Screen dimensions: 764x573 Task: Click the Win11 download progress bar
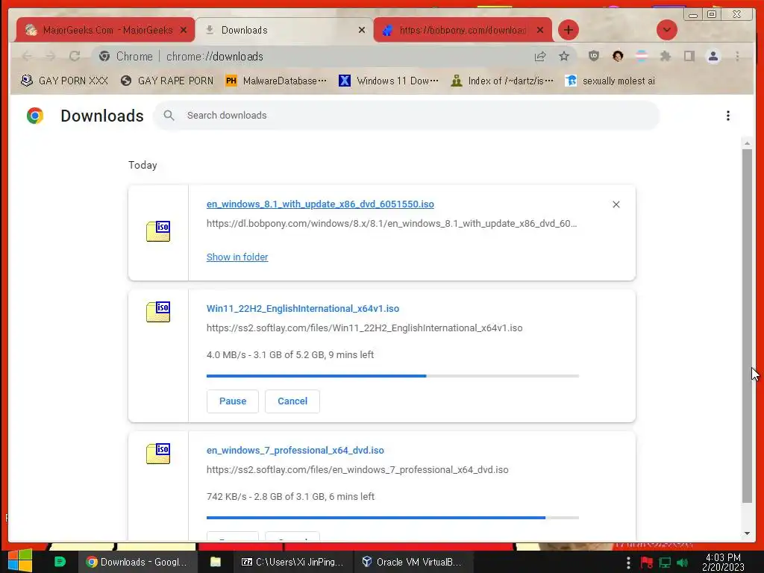[x=392, y=376]
